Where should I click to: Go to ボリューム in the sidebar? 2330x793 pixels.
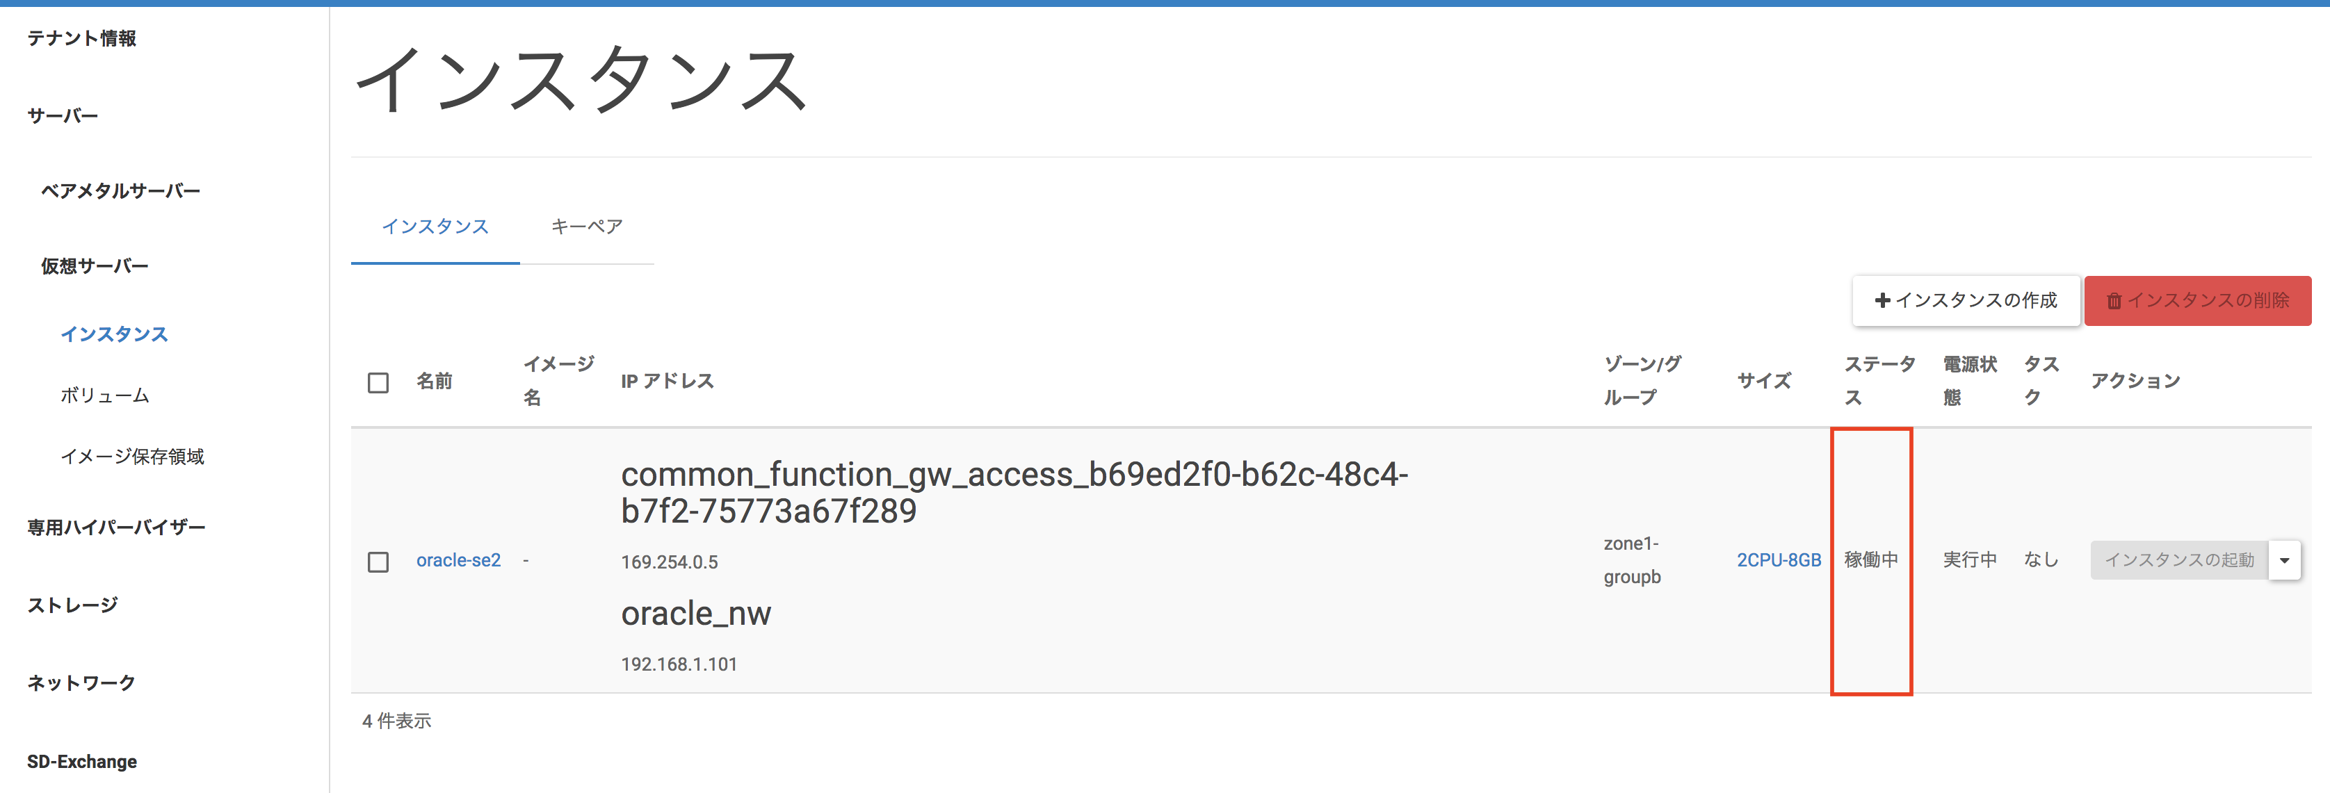[105, 395]
